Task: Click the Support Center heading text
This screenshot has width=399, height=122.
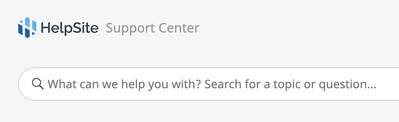Action: (153, 29)
